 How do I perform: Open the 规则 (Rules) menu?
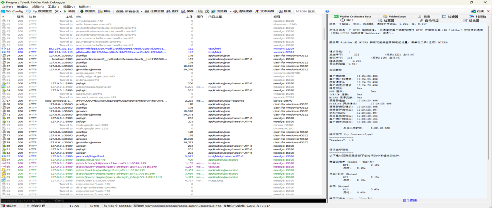click(x=38, y=7)
